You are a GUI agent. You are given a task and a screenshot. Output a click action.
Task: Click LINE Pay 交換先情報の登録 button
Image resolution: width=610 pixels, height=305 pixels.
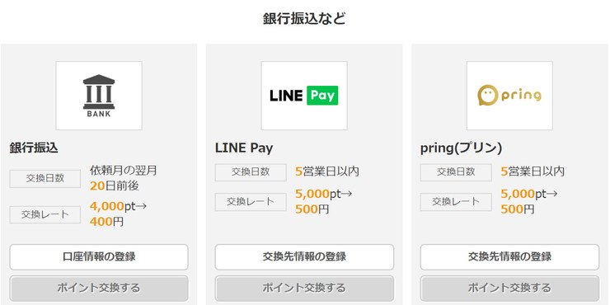pyautogui.click(x=304, y=257)
